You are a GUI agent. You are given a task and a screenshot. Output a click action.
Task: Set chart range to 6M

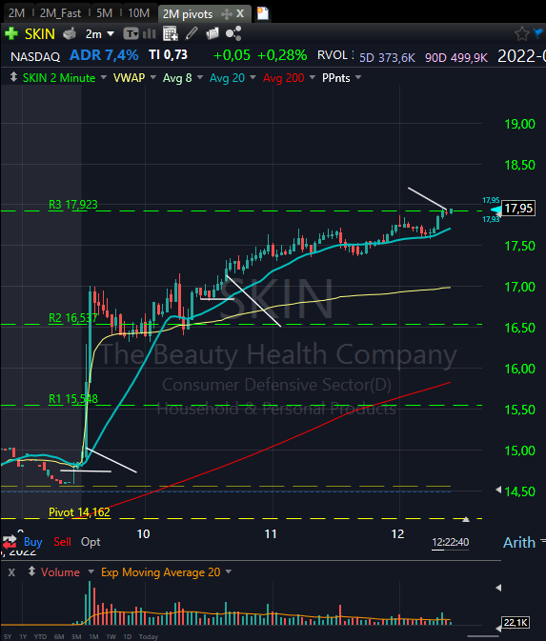[x=59, y=636]
